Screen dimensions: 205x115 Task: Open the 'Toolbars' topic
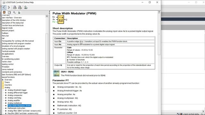(x=5, y=33)
